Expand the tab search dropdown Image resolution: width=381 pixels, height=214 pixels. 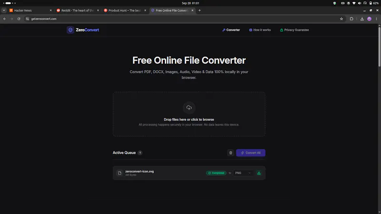4,10
